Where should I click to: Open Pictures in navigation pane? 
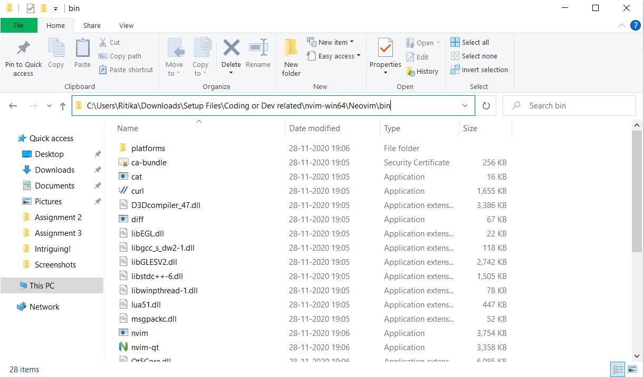click(x=48, y=201)
